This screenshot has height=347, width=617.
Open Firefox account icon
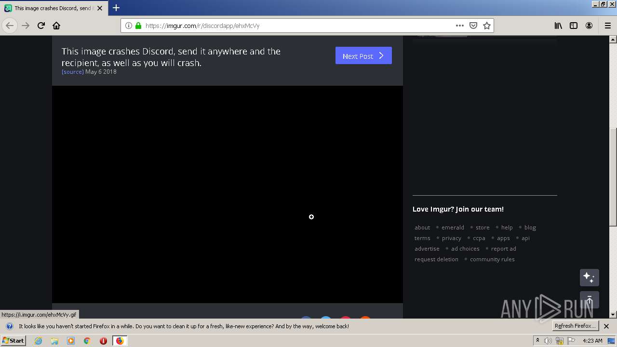[589, 26]
